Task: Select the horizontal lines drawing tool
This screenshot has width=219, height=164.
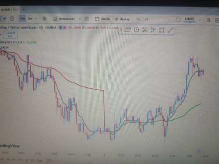Action: [x=127, y=30]
